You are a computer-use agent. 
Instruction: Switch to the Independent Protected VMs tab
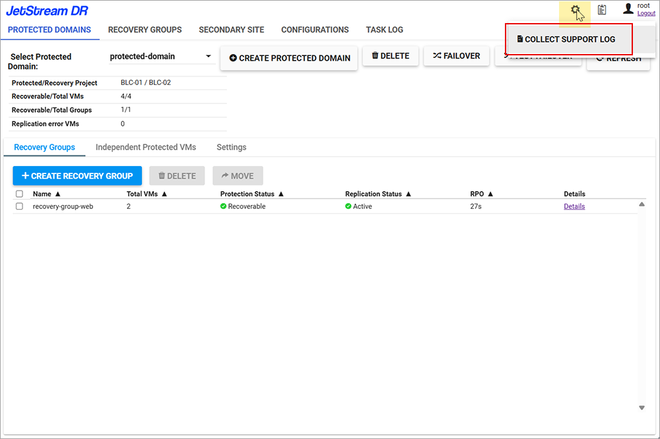click(x=145, y=147)
